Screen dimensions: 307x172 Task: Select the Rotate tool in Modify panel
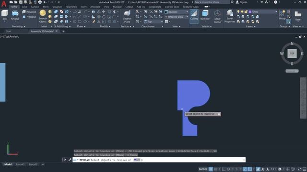104,17
